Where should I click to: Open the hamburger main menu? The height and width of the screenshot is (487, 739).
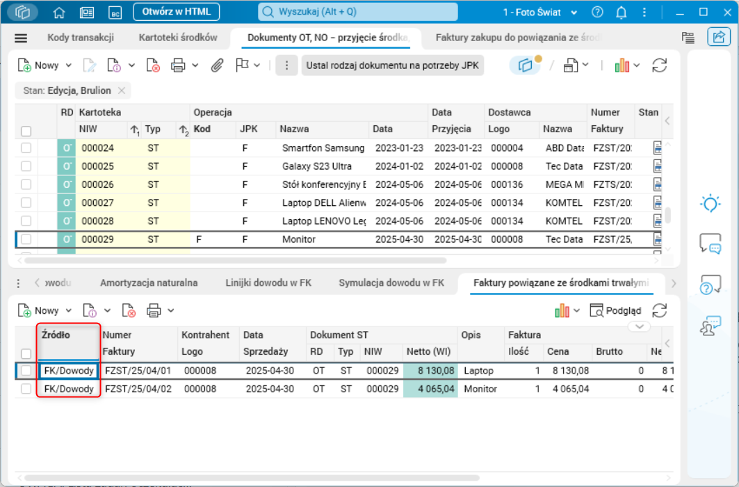[x=21, y=38]
